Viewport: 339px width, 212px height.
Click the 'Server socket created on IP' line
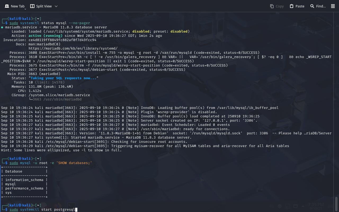129,120
